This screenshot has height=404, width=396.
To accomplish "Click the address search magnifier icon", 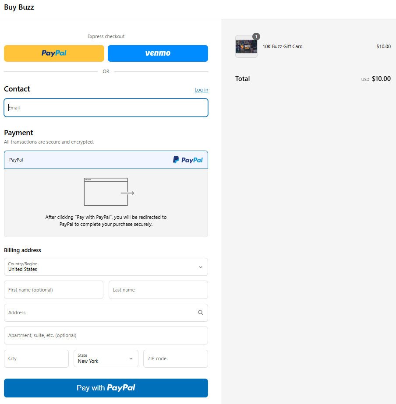I will (200, 313).
